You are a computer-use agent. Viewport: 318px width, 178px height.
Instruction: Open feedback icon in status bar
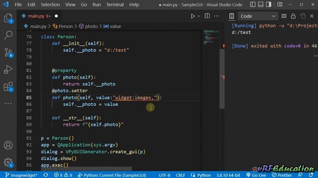pos(300,175)
